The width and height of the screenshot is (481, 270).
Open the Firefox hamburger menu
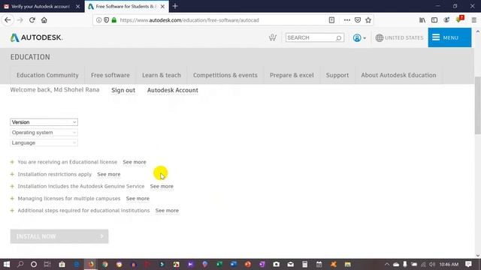coord(474,20)
